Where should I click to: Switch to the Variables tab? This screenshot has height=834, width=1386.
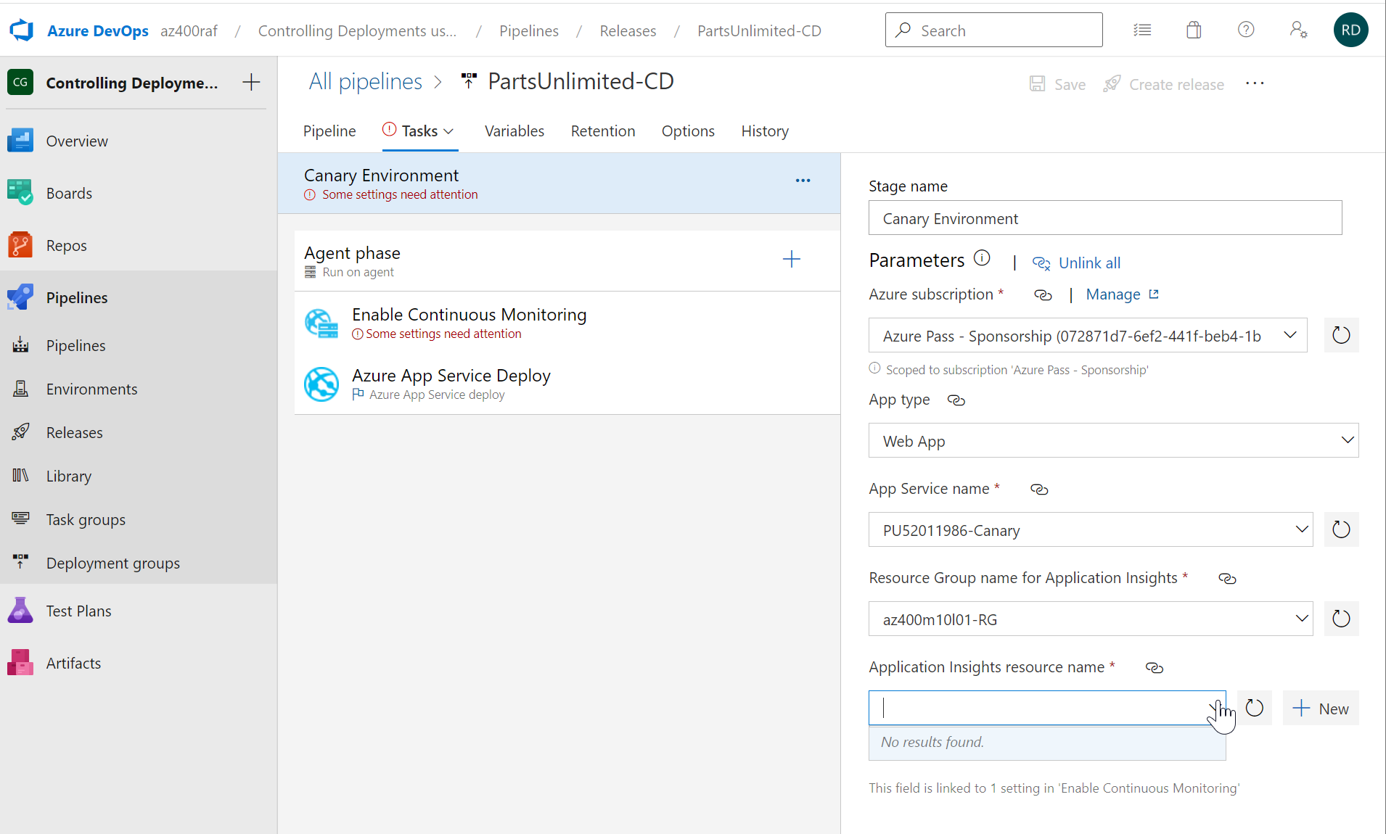[x=514, y=131]
